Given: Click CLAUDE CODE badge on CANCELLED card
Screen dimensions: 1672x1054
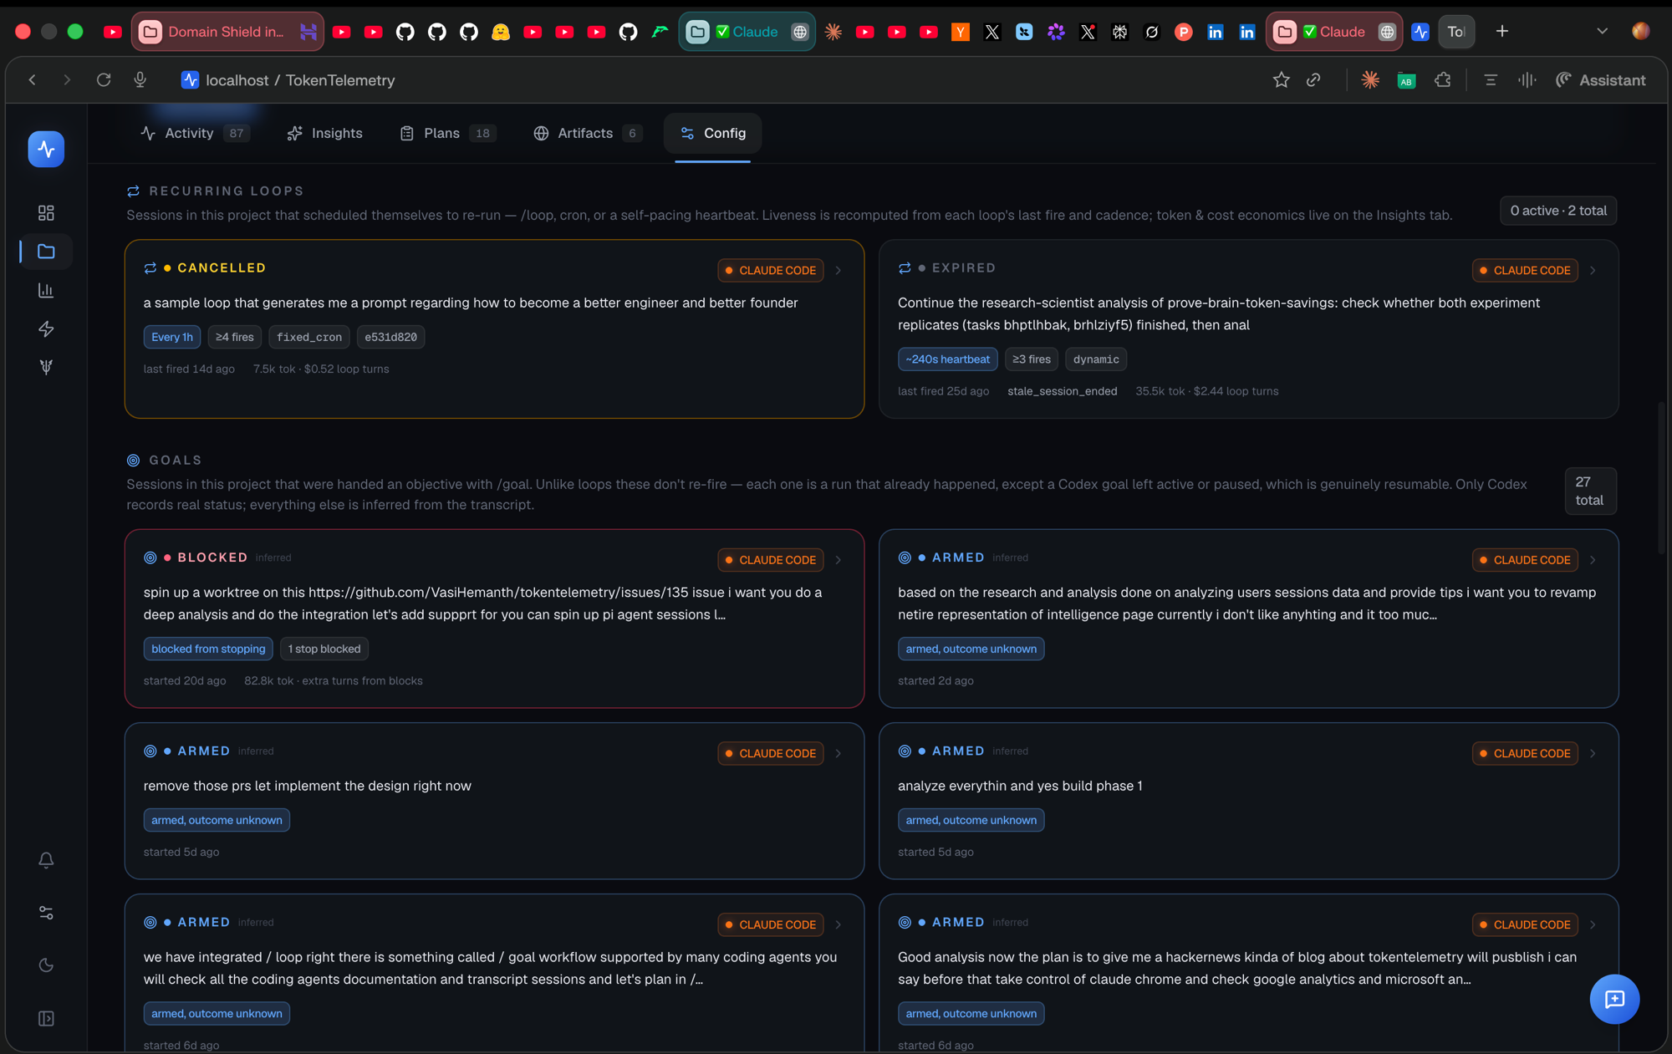Looking at the screenshot, I should (770, 271).
